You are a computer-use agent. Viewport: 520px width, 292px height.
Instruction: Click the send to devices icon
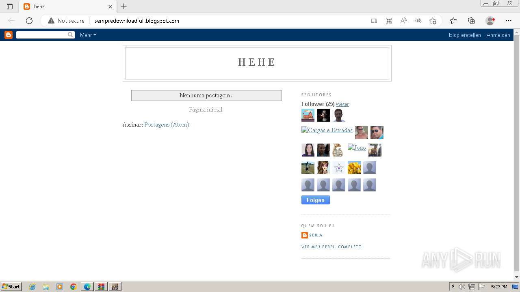coord(374,21)
